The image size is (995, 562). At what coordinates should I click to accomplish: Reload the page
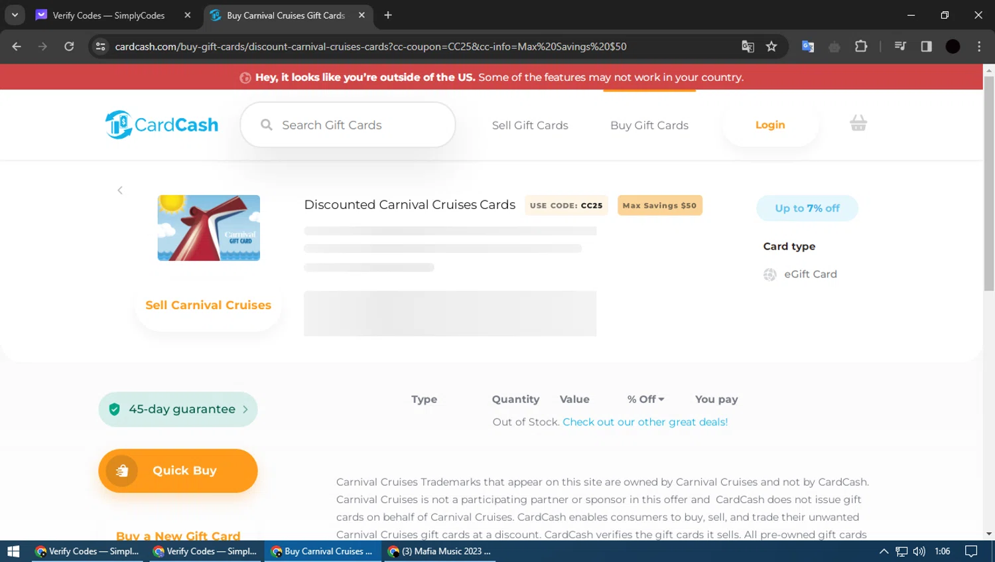[69, 46]
